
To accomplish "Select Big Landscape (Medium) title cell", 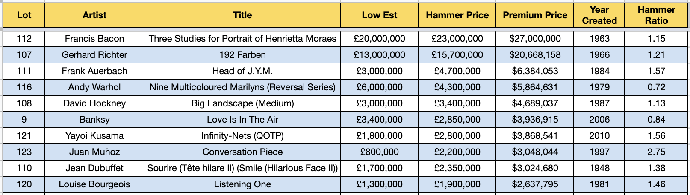I will tap(242, 103).
